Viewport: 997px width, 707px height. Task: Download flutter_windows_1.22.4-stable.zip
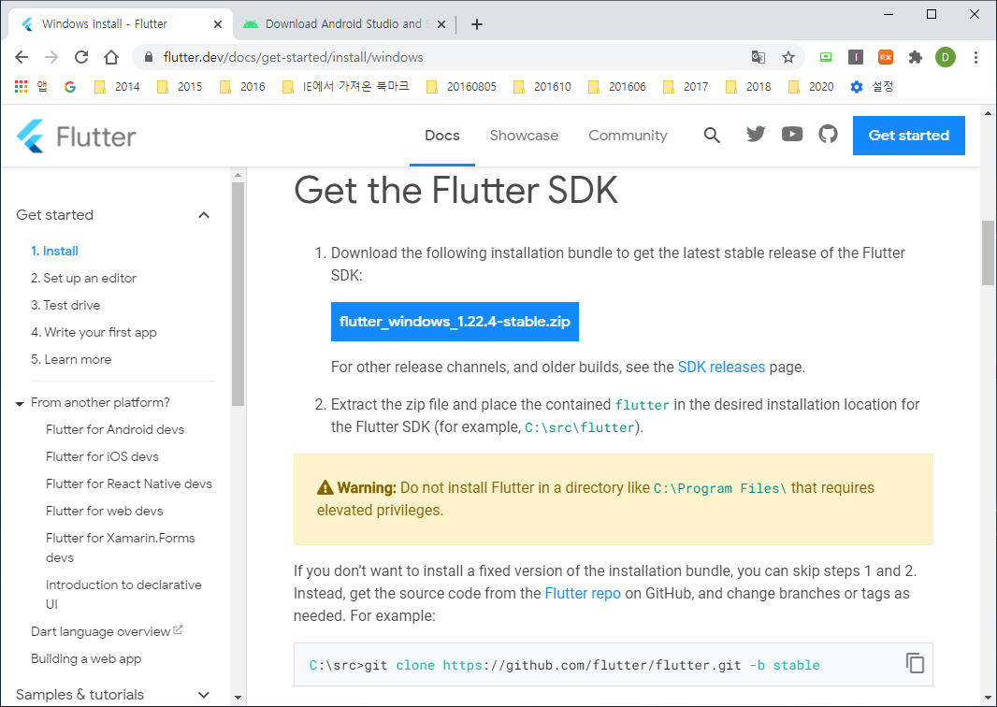pyautogui.click(x=455, y=322)
